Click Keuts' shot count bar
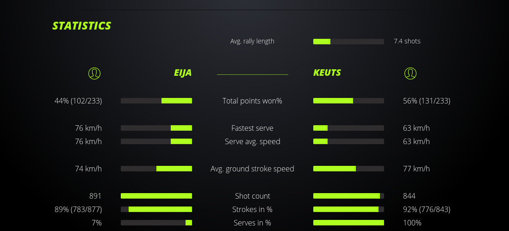Viewport: 509px width, 231px height. click(348, 196)
